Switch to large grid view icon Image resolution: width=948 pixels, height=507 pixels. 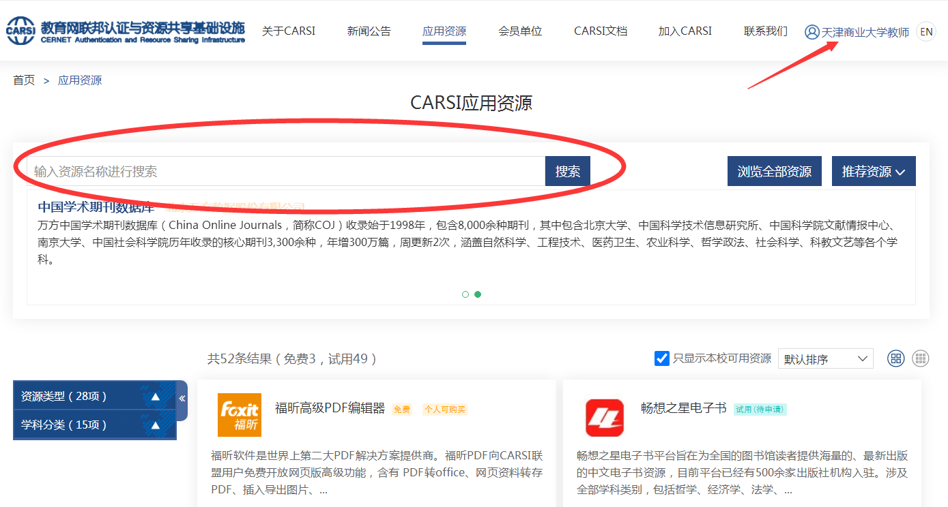[895, 358]
